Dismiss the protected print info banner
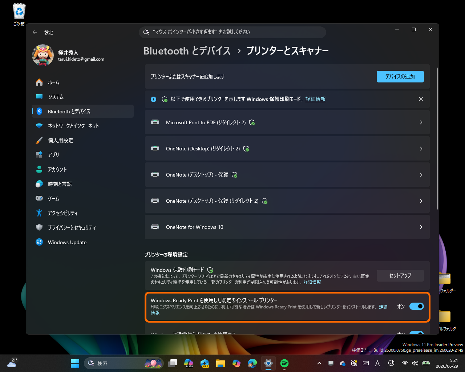Screen dimensions: 465x372 421,99
